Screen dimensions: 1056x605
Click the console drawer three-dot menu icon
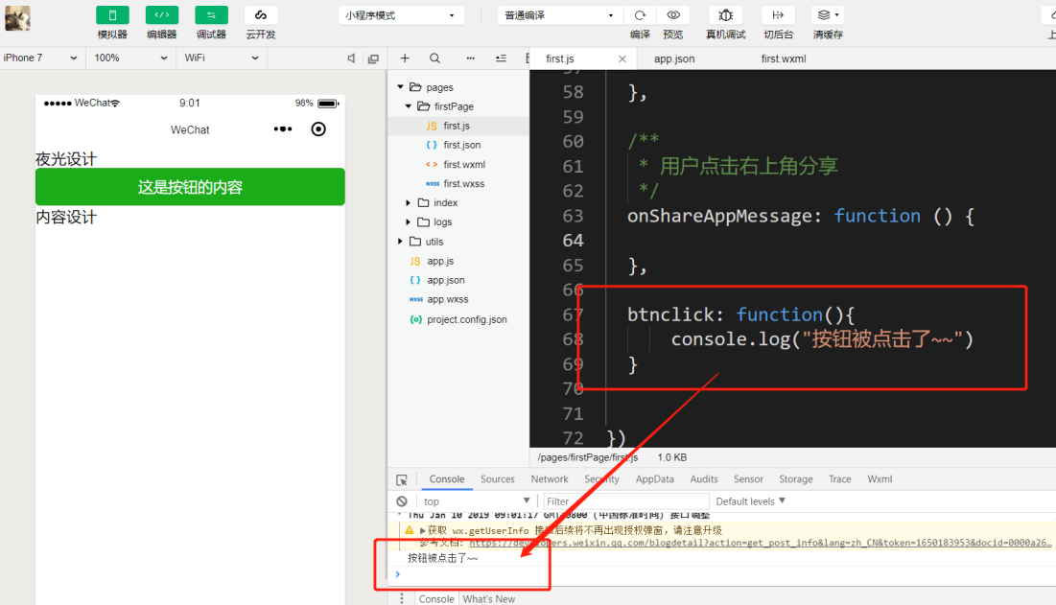[402, 598]
